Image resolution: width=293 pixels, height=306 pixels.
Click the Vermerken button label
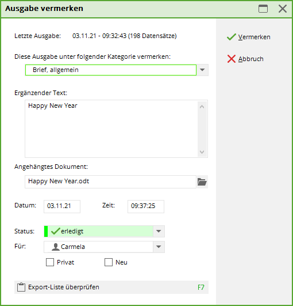[x=255, y=37]
